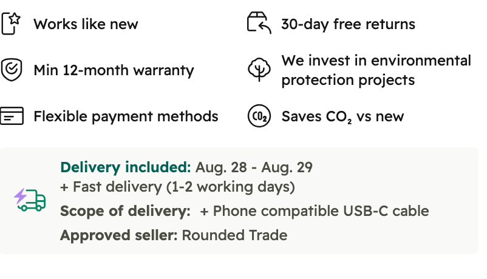The width and height of the screenshot is (487, 279).
Task: Select Flexible payment methods text
Action: pyautogui.click(x=126, y=116)
